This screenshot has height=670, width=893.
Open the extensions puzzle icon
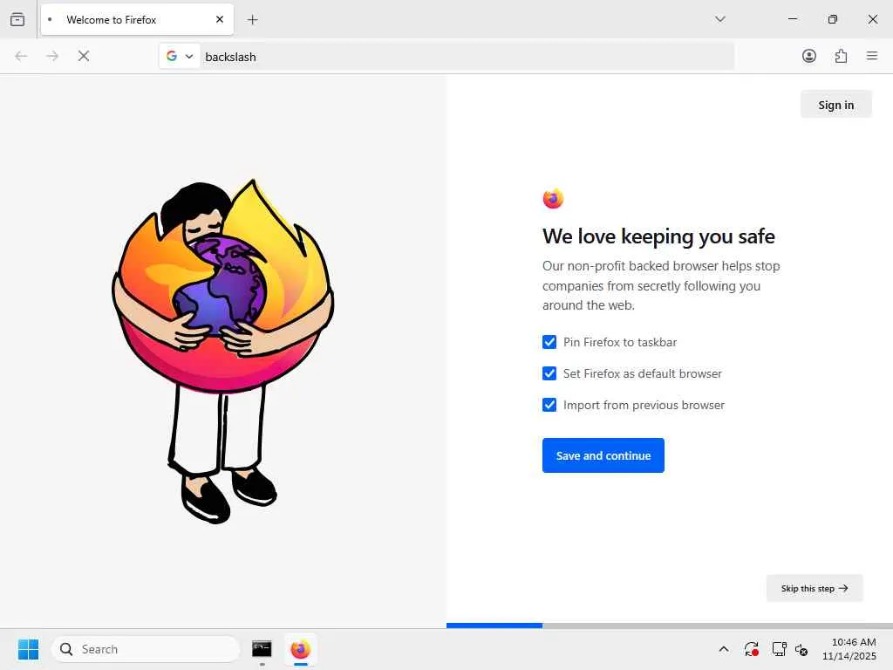841,56
